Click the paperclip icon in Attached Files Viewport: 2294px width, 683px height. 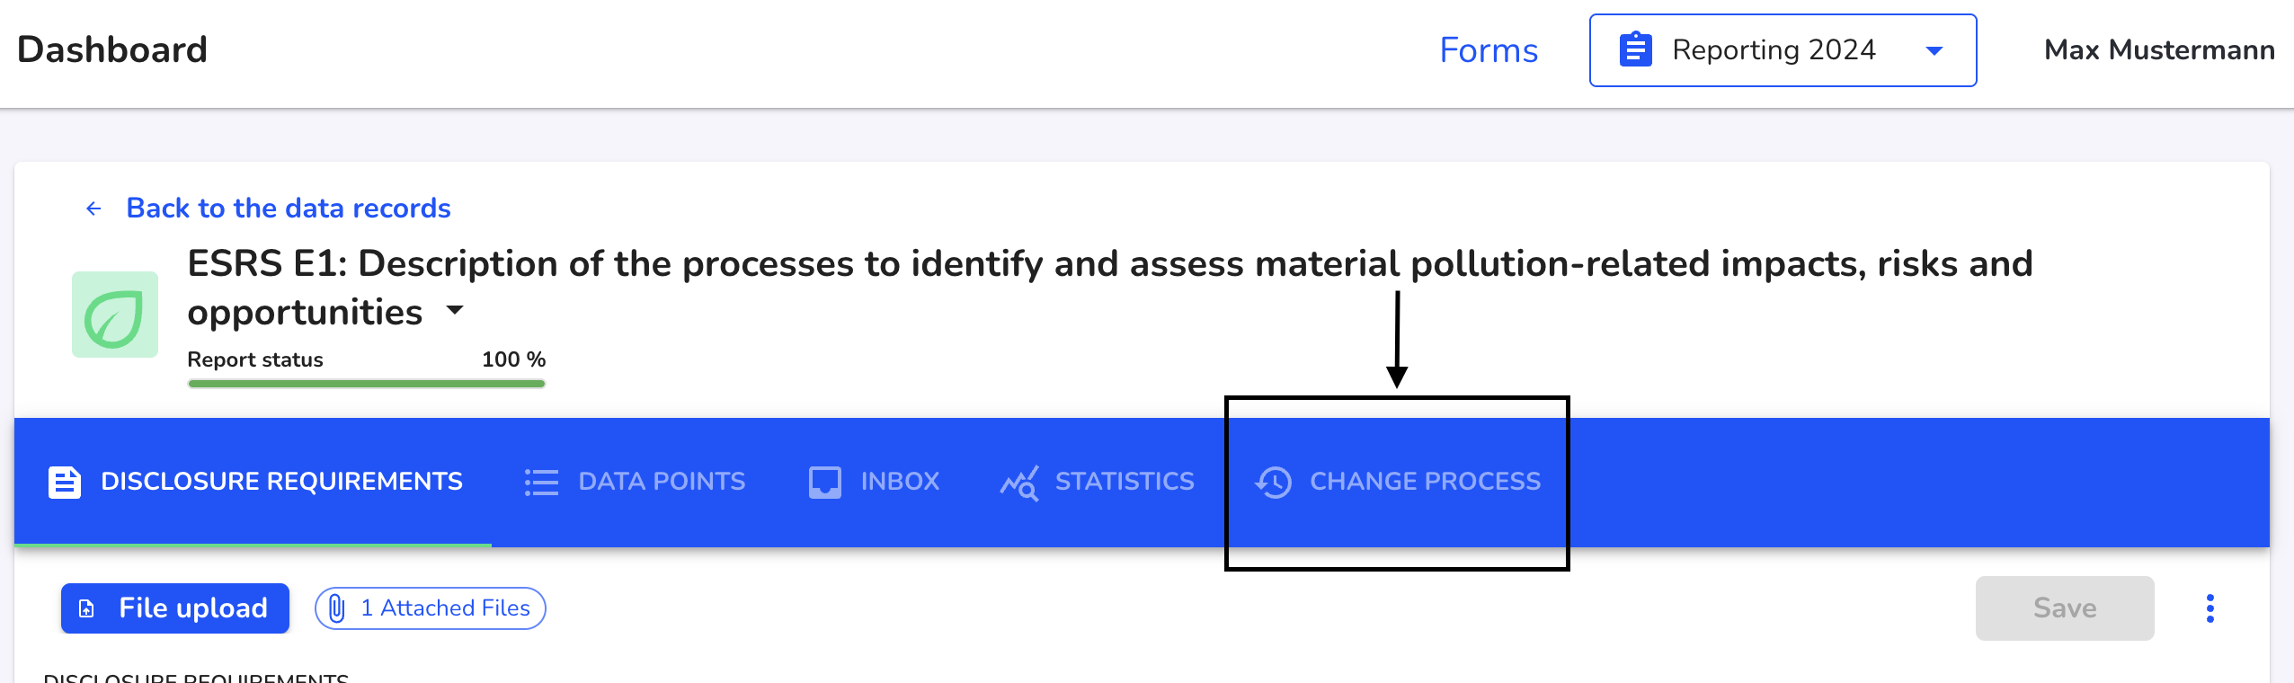(337, 608)
